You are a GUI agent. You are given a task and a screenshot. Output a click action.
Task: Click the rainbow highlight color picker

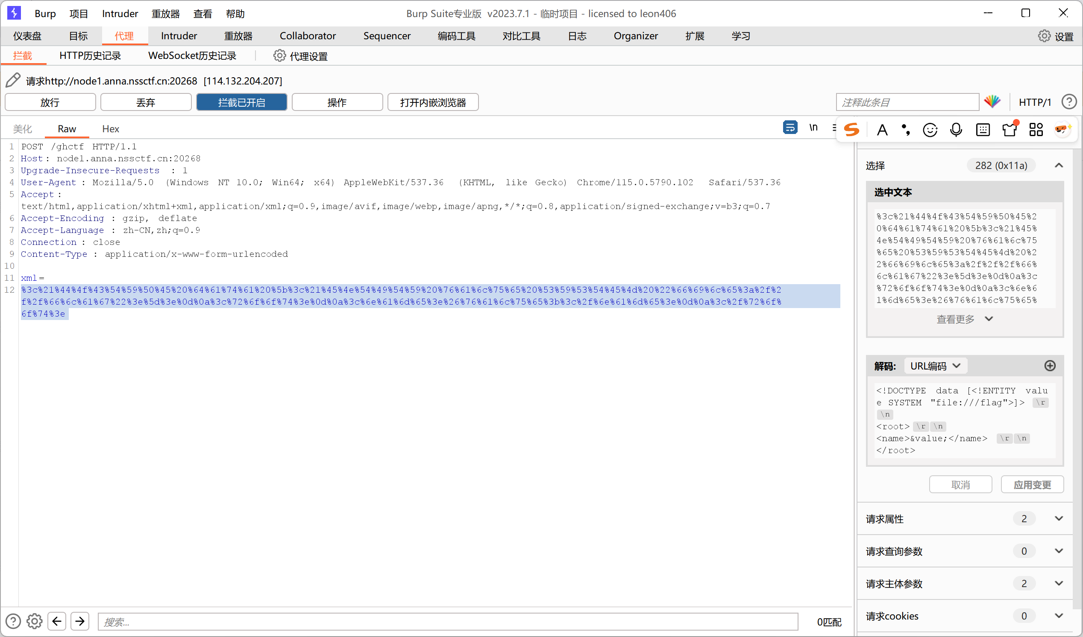click(992, 102)
